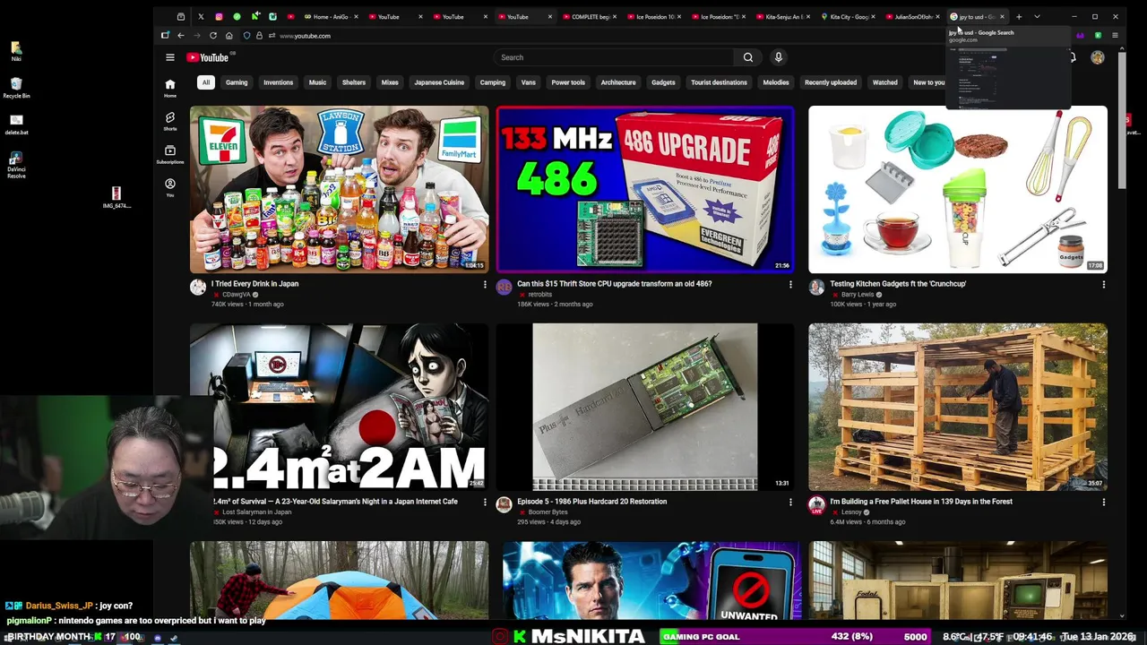
Task: Click the browser back arrow
Action: [x=180, y=36]
